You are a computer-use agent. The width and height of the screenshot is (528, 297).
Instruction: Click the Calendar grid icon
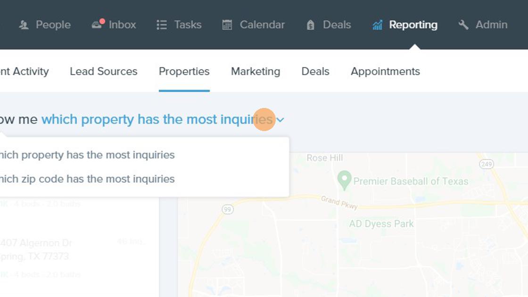pos(227,25)
